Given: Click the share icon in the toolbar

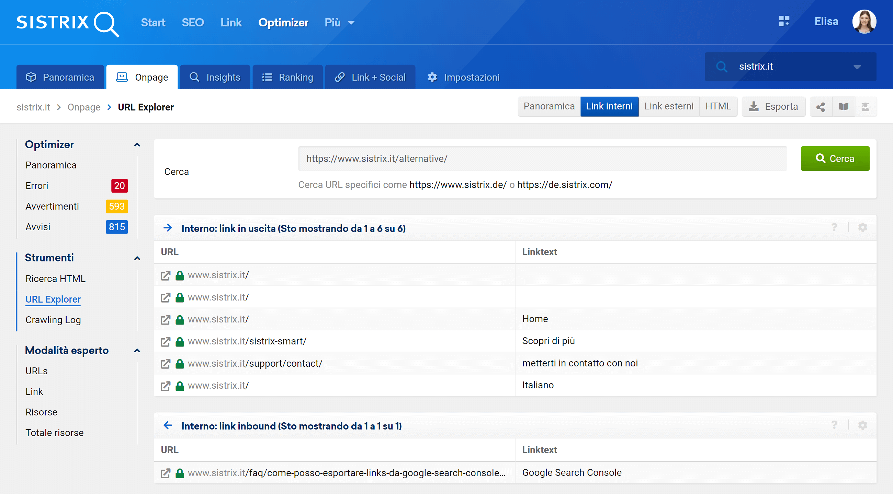Looking at the screenshot, I should click(x=821, y=107).
